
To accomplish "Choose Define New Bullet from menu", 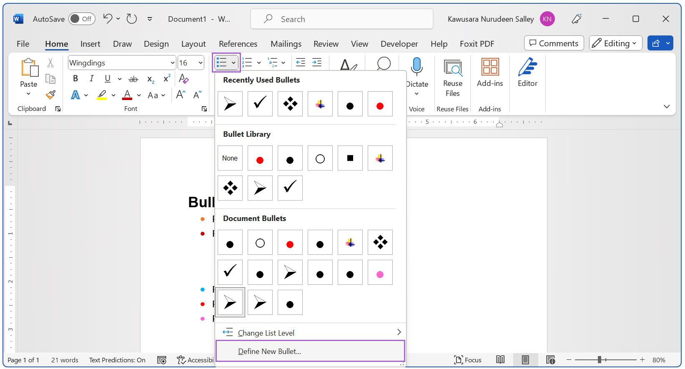I will tap(310, 351).
